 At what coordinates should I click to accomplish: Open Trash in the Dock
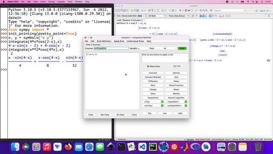click(258, 147)
